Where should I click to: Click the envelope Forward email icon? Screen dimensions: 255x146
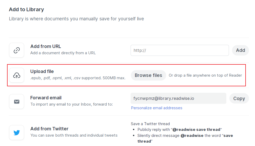click(16, 102)
